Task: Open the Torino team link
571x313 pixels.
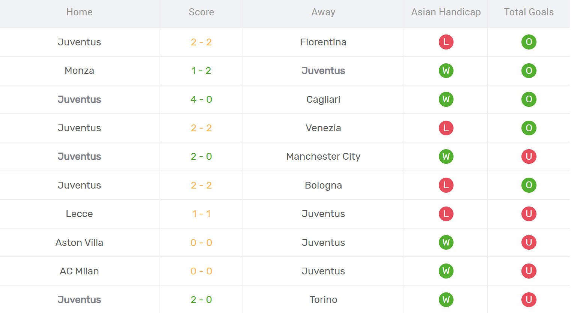Action: pos(323,300)
